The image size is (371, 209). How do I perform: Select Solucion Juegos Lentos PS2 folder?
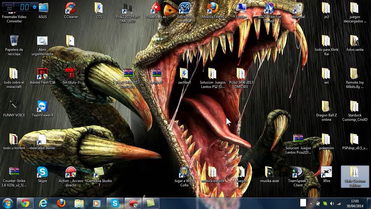pyautogui.click(x=213, y=78)
